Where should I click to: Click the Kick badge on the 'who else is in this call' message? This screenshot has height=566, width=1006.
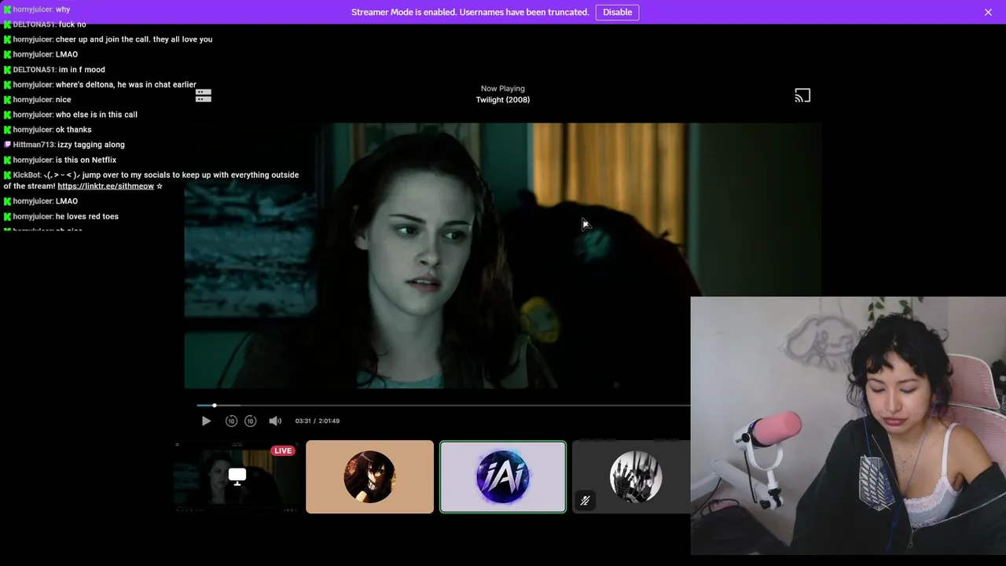pyautogui.click(x=8, y=115)
